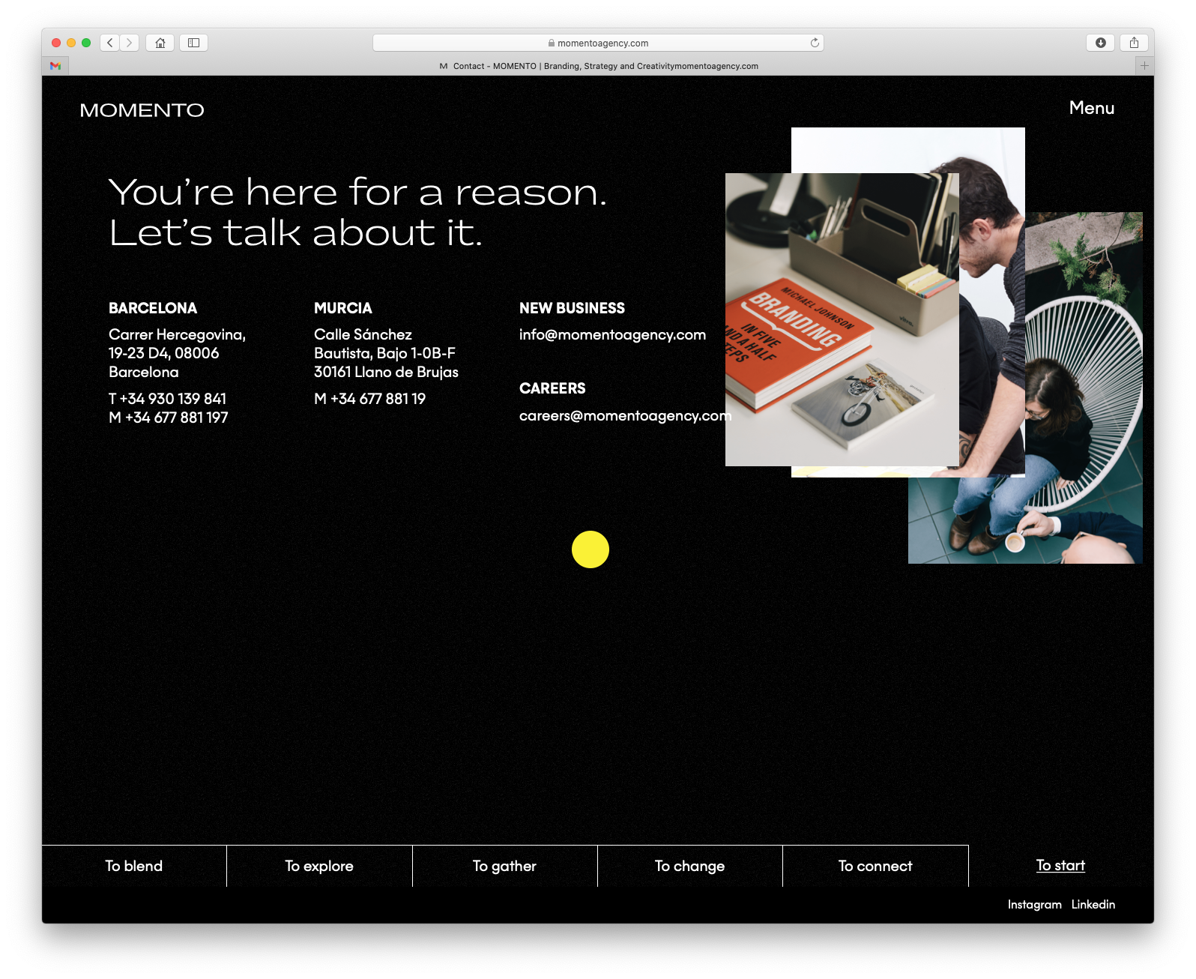Toggle the Safari sidebar icon
Image resolution: width=1196 pixels, height=979 pixels.
pyautogui.click(x=193, y=43)
